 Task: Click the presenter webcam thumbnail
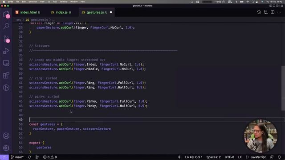(261, 136)
